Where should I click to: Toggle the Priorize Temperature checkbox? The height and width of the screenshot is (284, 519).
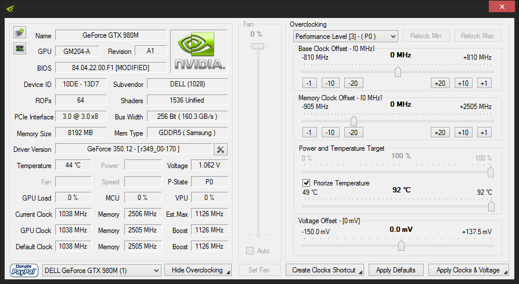pos(306,183)
